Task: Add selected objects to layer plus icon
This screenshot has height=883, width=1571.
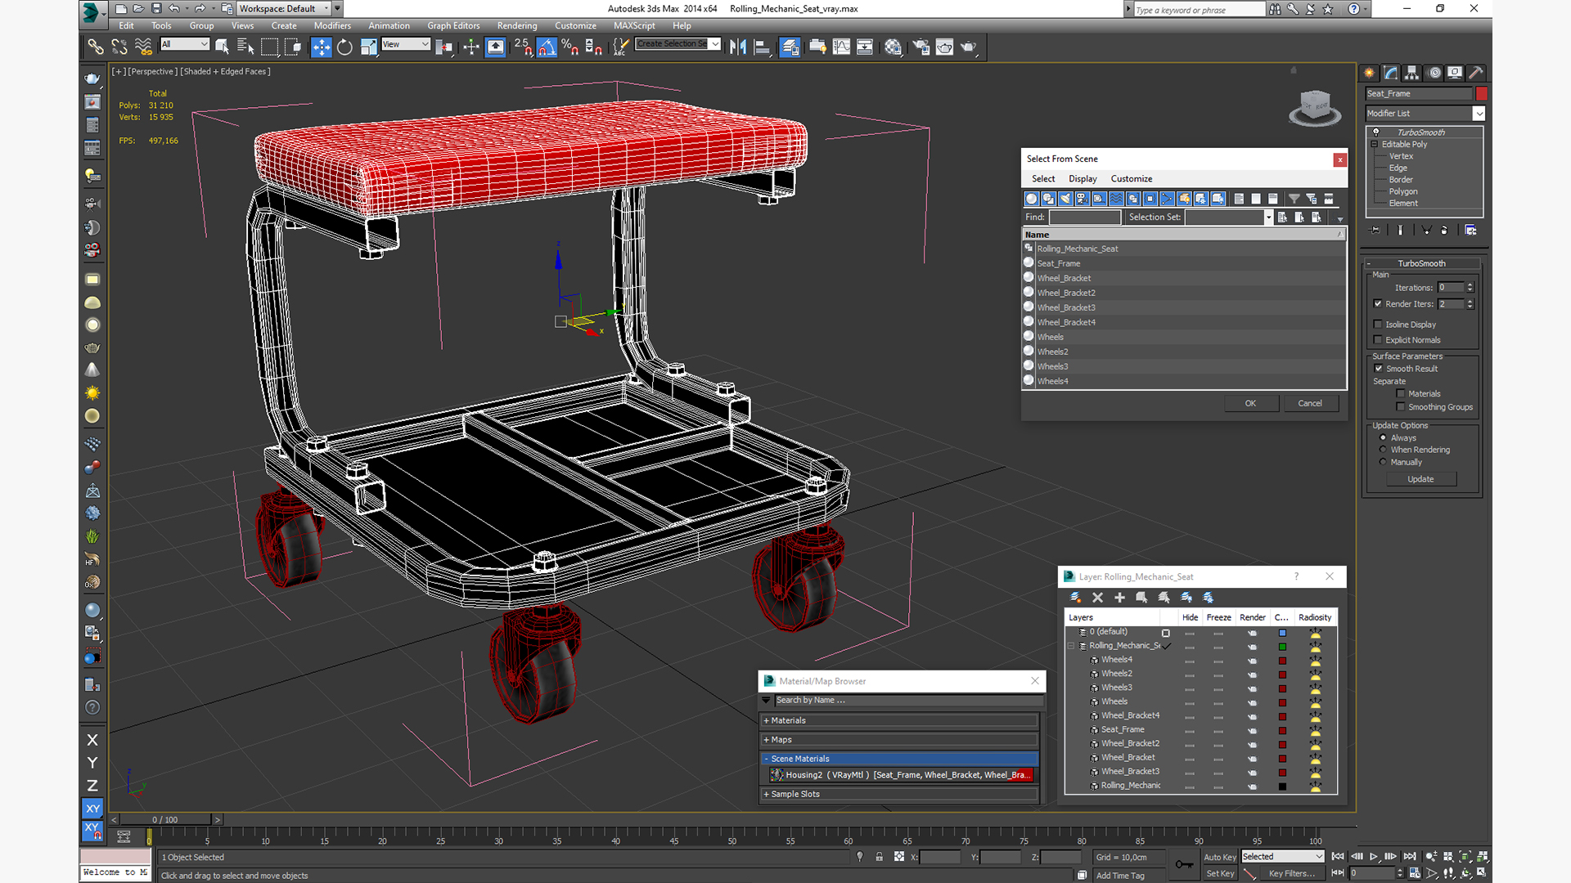Action: pyautogui.click(x=1119, y=598)
